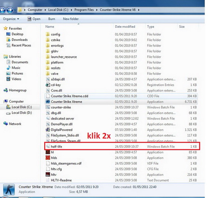Select counter-strike batch file icon

pos(47,107)
